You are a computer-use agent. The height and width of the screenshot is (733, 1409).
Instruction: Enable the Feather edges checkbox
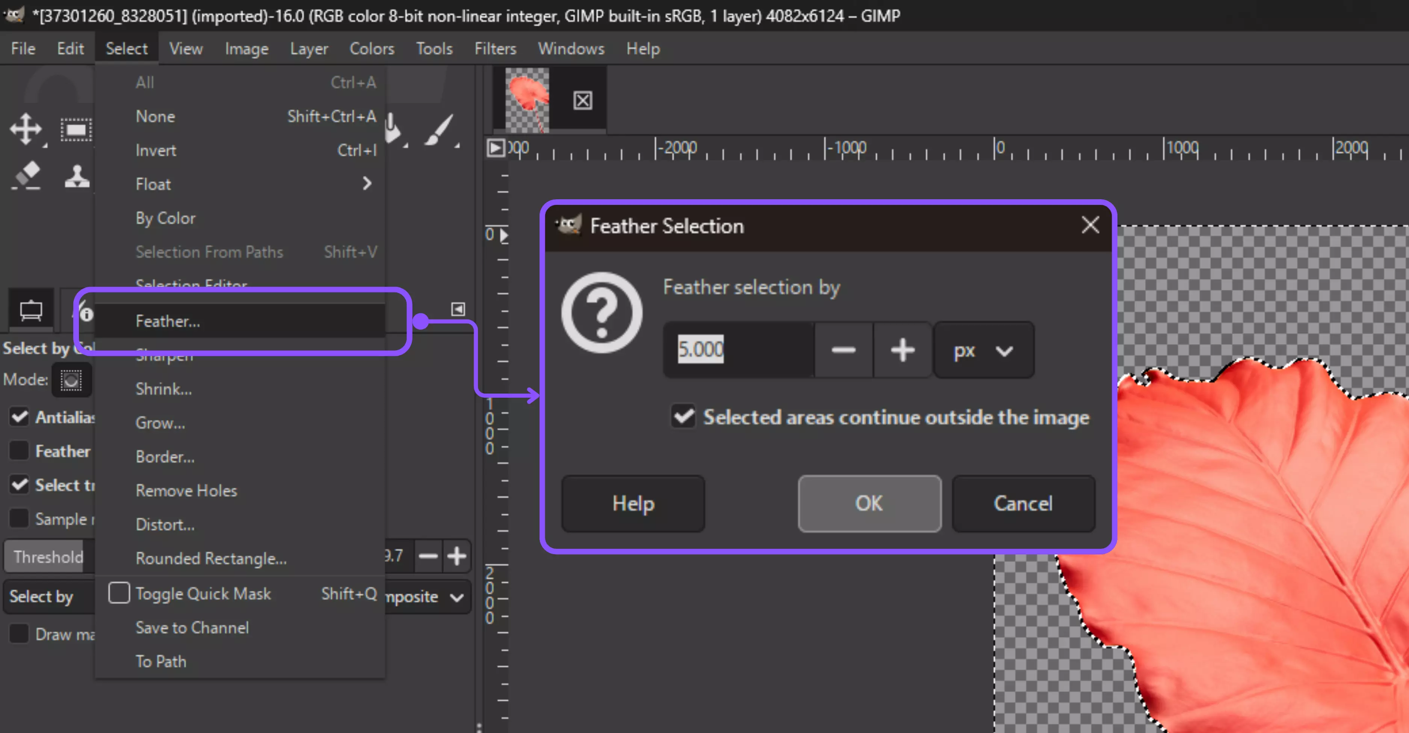coord(20,451)
